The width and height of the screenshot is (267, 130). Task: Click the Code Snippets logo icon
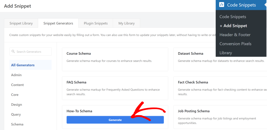tap(222, 5)
